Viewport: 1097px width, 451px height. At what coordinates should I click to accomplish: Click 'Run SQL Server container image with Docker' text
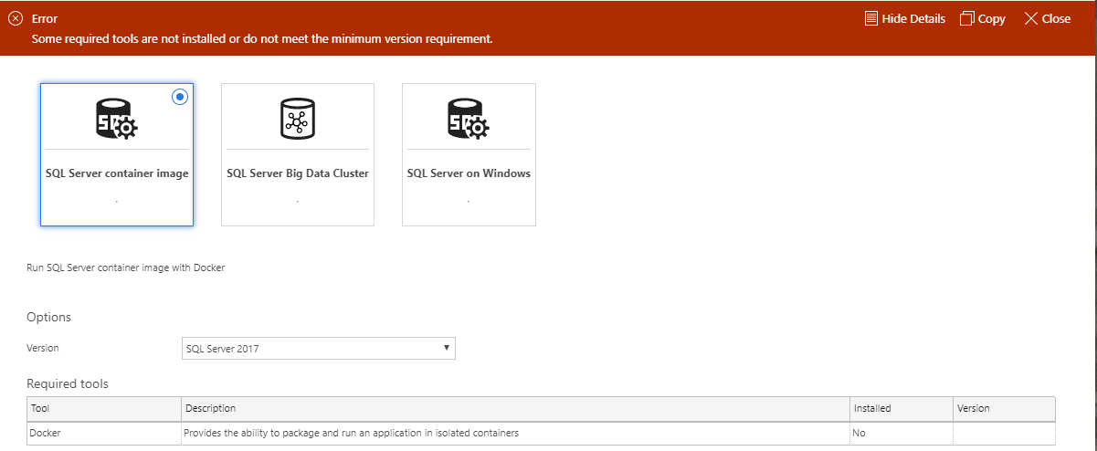pos(126,268)
